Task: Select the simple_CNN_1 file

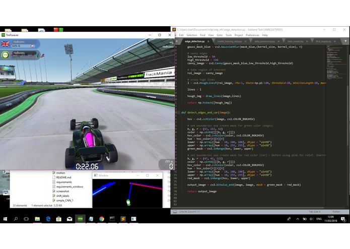Action: [62, 201]
